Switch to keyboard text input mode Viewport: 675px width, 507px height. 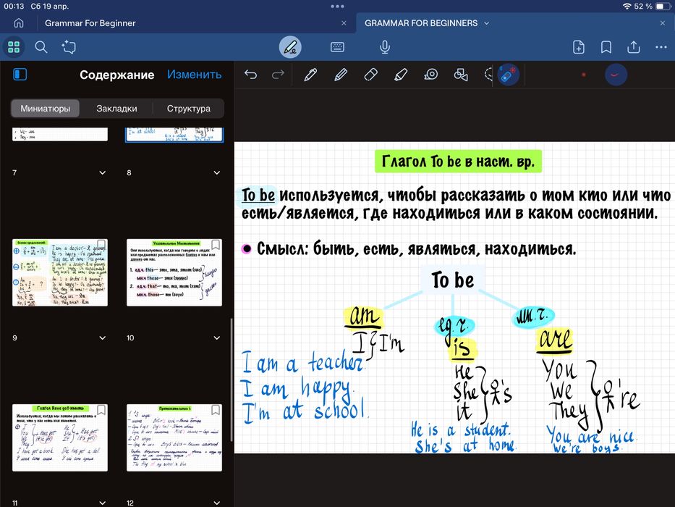click(x=337, y=47)
